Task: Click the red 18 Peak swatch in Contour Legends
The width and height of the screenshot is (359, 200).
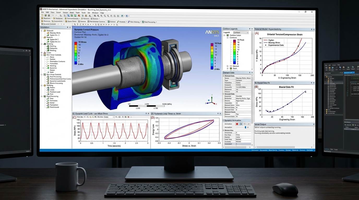Action: [x=235, y=41]
